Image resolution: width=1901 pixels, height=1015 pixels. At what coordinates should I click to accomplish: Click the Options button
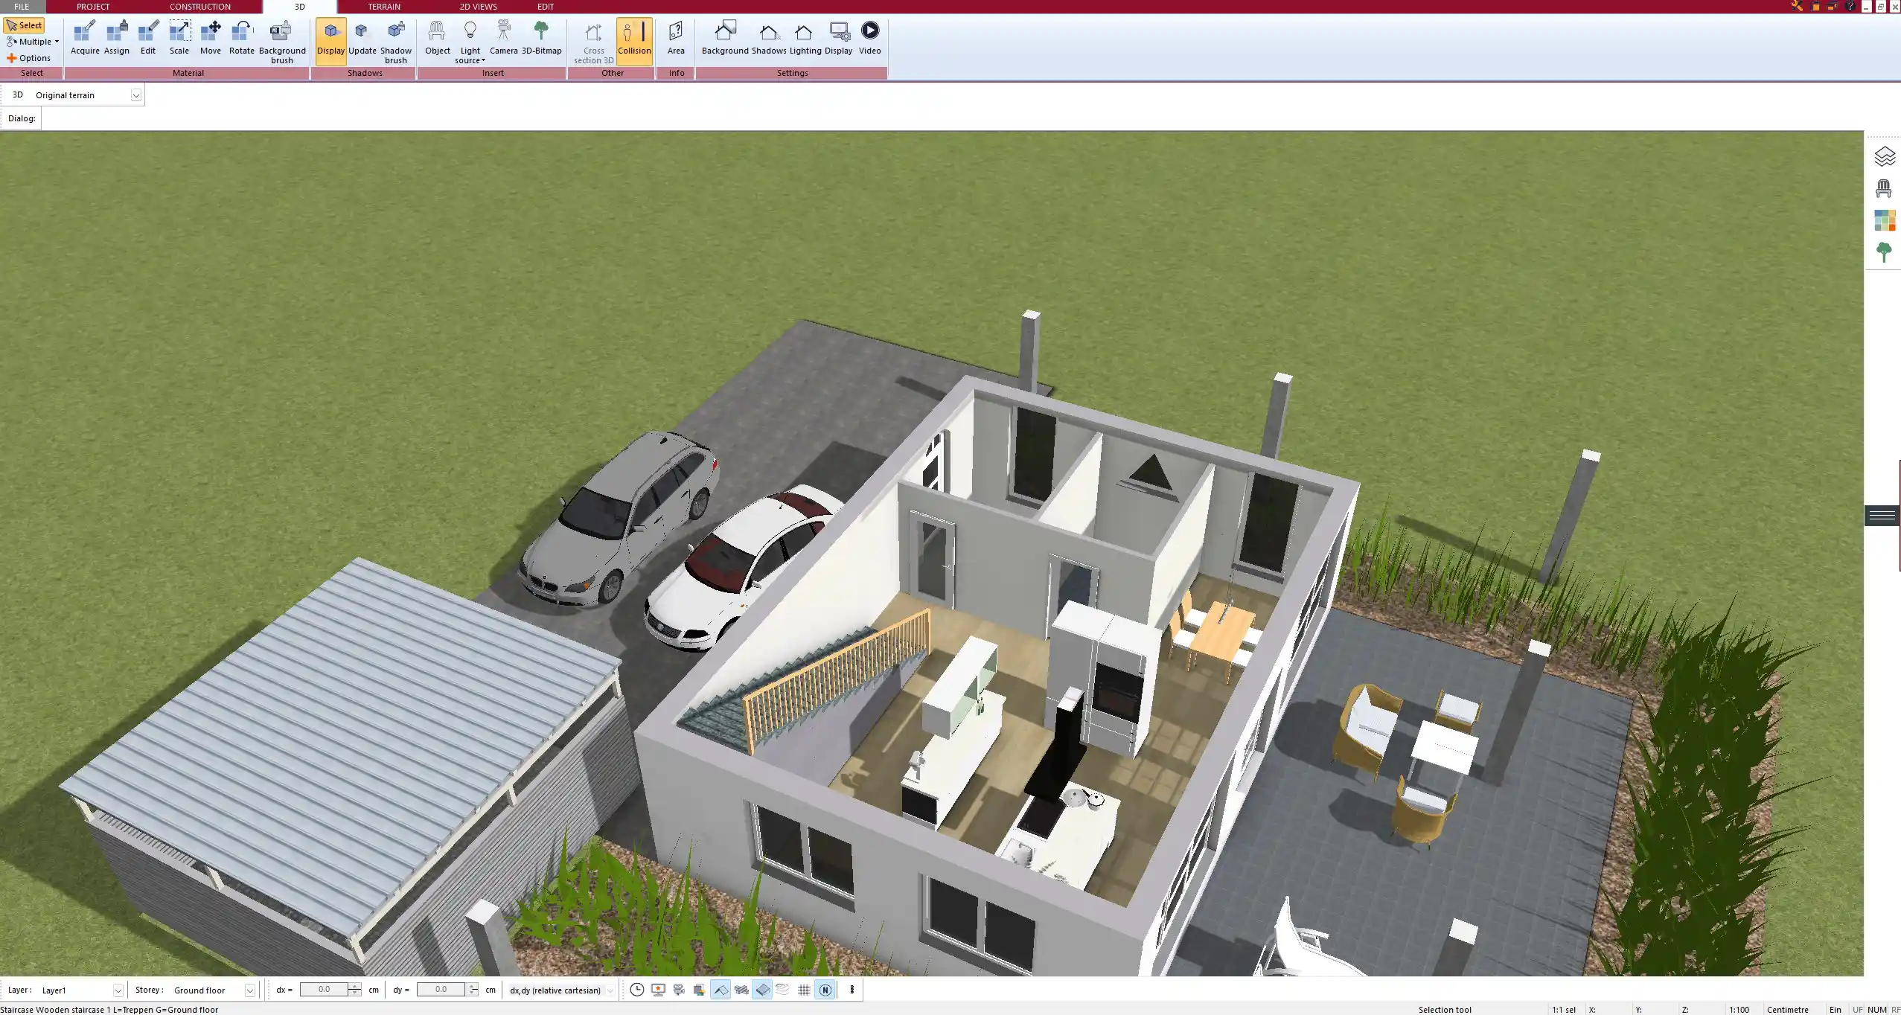(x=29, y=58)
